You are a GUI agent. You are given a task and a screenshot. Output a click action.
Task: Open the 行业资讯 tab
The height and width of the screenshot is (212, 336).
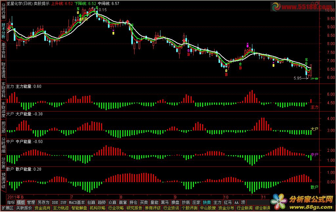pyautogui.click(x=171, y=208)
